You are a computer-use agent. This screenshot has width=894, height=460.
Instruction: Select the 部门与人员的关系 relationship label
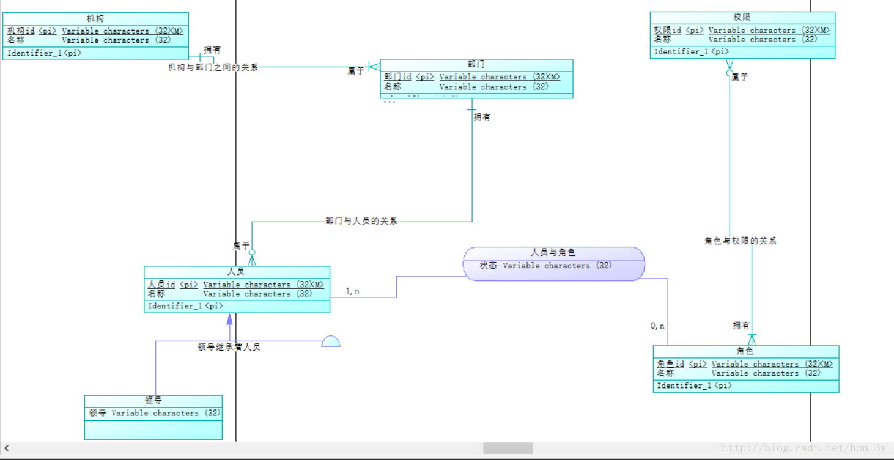coord(361,221)
